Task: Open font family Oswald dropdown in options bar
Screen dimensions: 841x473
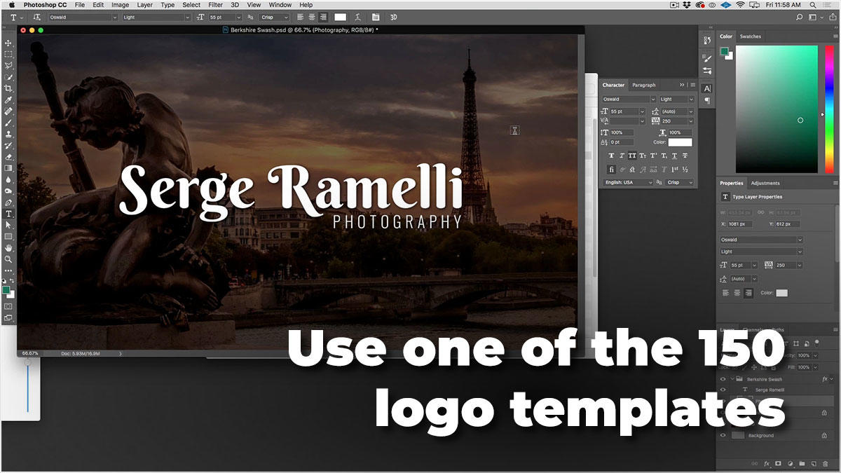Action: pos(82,17)
